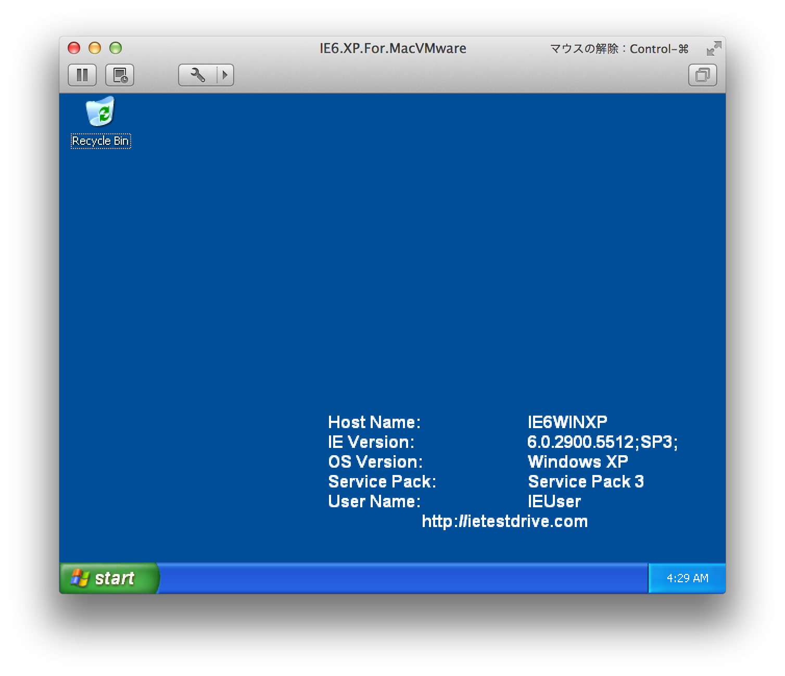Zoom the window with green button
The width and height of the screenshot is (785, 676).
tap(116, 48)
